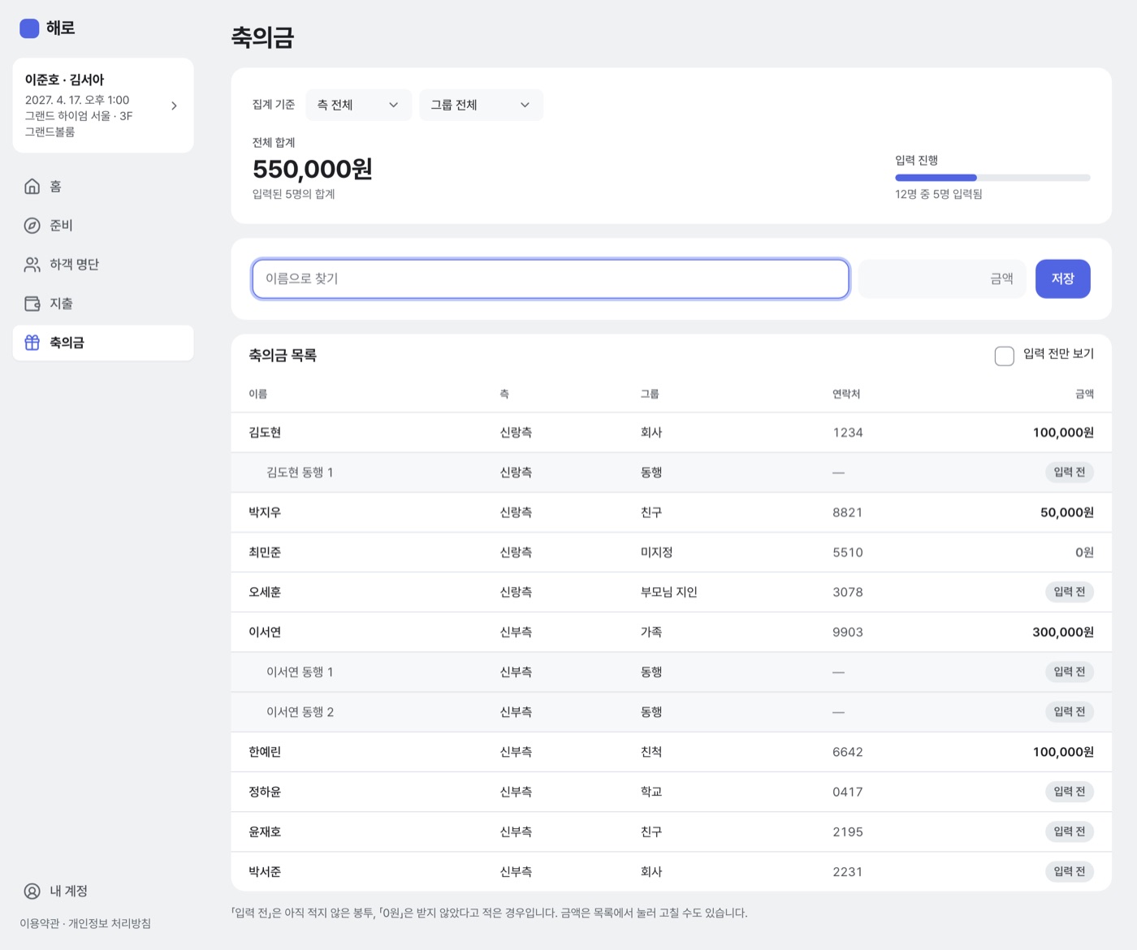
Task: Click the 지출 wallet icon
Action: click(32, 303)
